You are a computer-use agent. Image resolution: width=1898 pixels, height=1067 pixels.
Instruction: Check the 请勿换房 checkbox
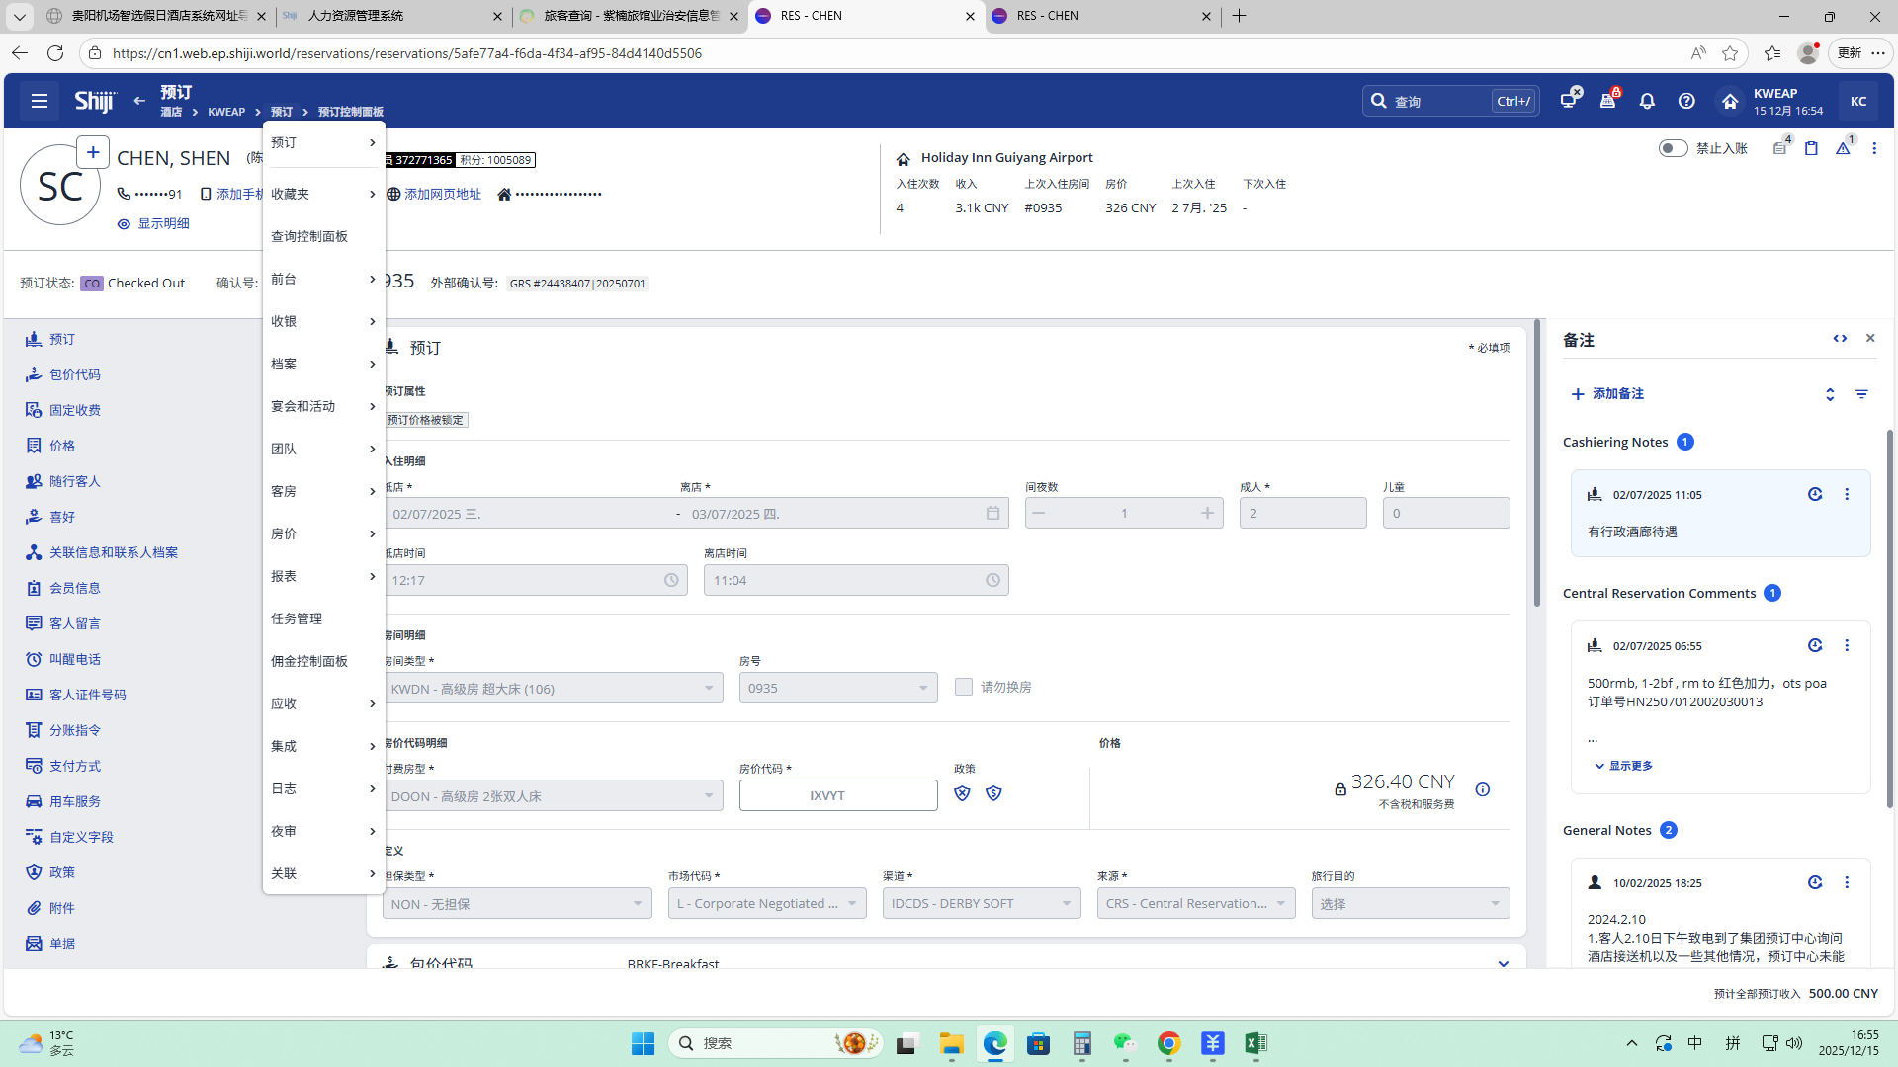tap(964, 687)
